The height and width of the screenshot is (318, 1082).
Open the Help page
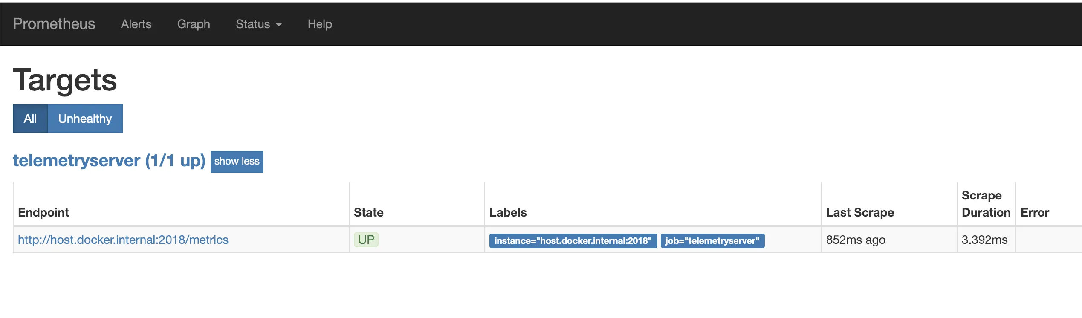point(320,24)
